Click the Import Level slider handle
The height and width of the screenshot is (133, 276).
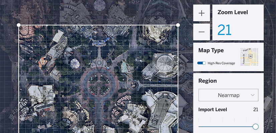point(255,127)
